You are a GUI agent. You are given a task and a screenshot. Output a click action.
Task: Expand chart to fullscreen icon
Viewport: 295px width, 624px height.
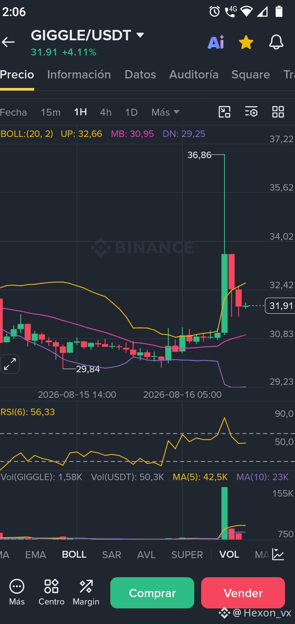[10, 364]
